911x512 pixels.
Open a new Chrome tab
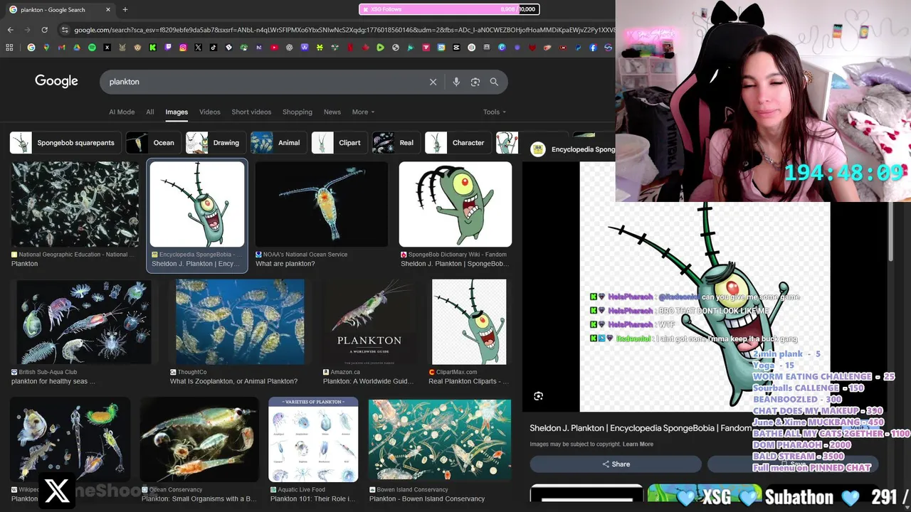tap(125, 9)
